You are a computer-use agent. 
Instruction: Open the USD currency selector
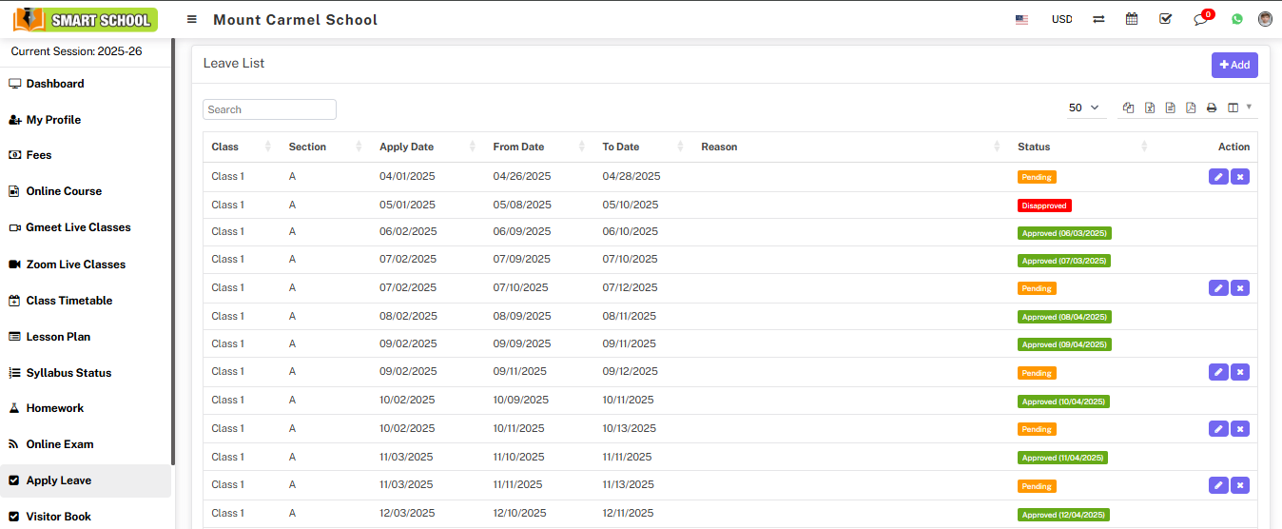[1061, 19]
